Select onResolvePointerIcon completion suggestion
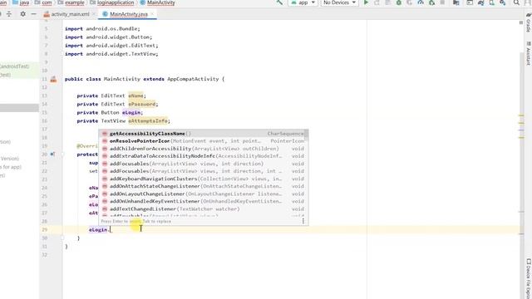Screen dimensions: 532x299 tap(203, 141)
